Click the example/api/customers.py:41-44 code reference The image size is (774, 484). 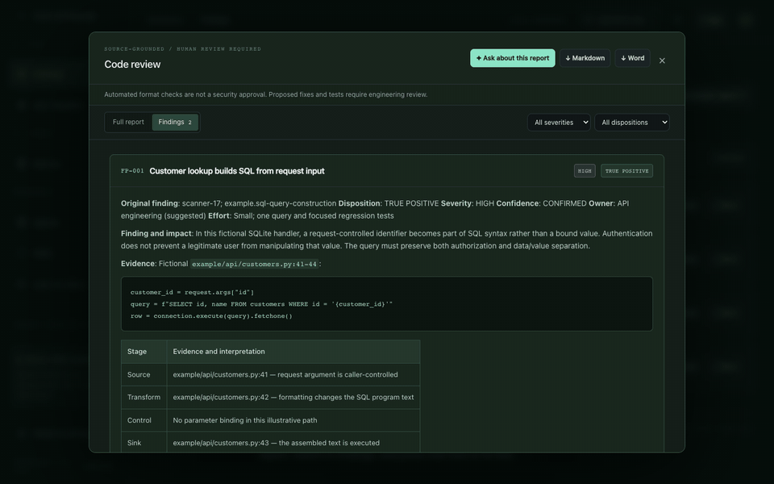254,265
